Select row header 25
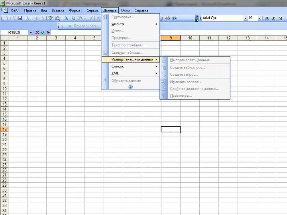Screen dimensions: 287x215 click(4, 165)
